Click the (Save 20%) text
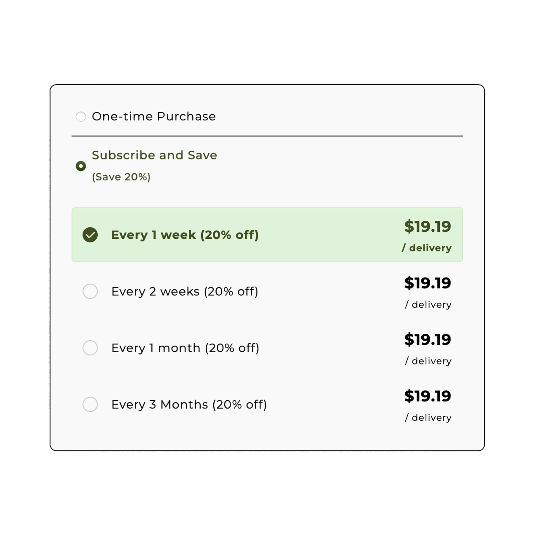The image size is (535, 535). coord(121,177)
